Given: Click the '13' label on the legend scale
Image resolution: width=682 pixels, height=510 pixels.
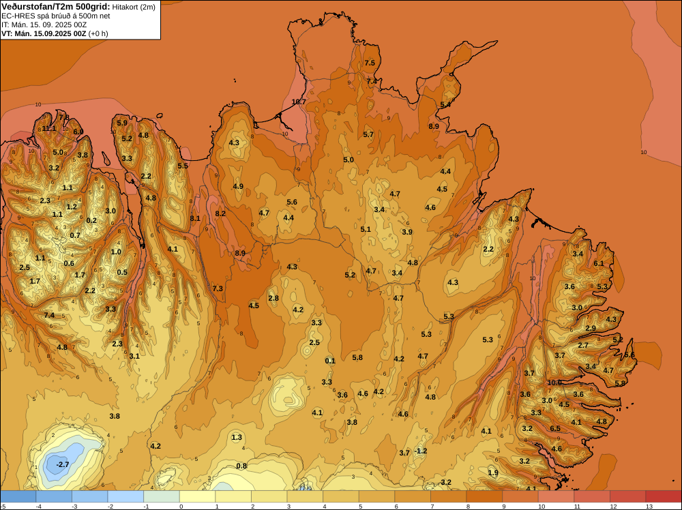Looking at the screenshot, I should click(x=649, y=507).
